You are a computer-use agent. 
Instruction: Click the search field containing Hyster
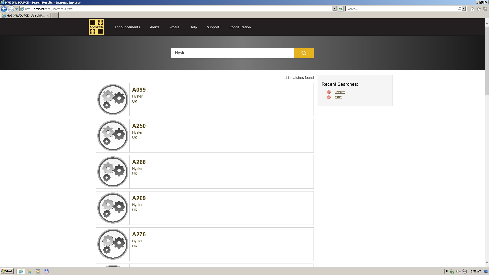(232, 53)
